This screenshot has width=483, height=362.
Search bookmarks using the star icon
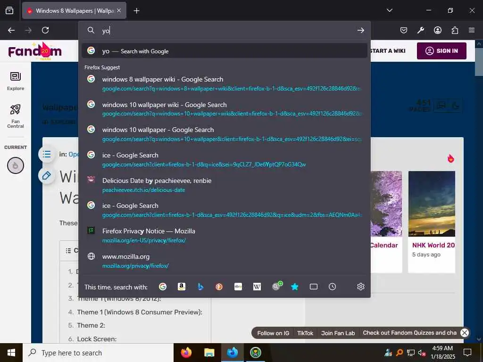coord(294,287)
